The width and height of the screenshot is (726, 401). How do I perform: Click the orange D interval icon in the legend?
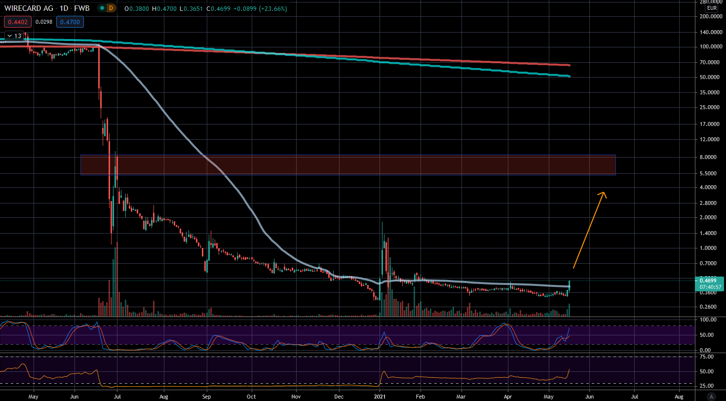[x=111, y=8]
